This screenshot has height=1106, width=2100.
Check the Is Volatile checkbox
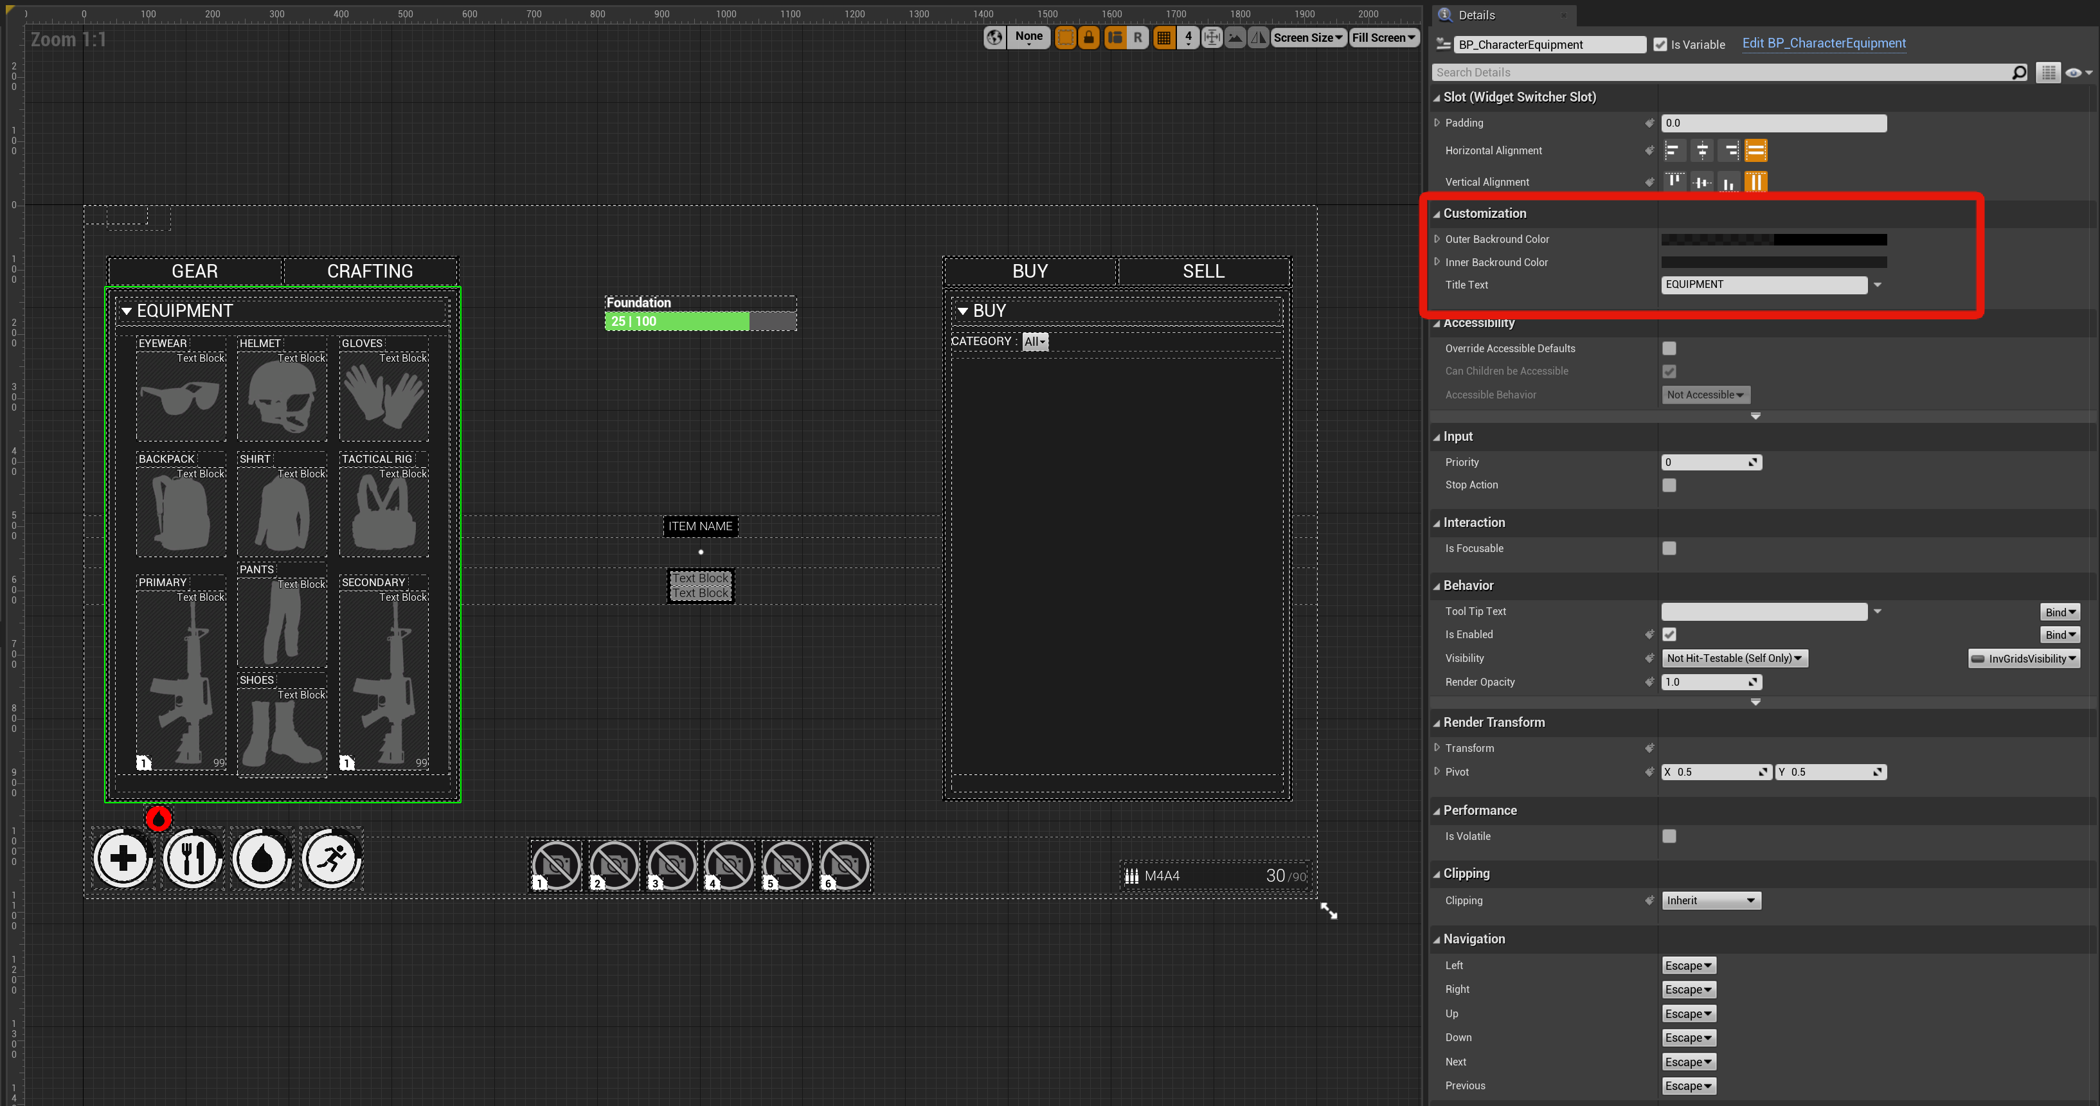pyautogui.click(x=1669, y=836)
